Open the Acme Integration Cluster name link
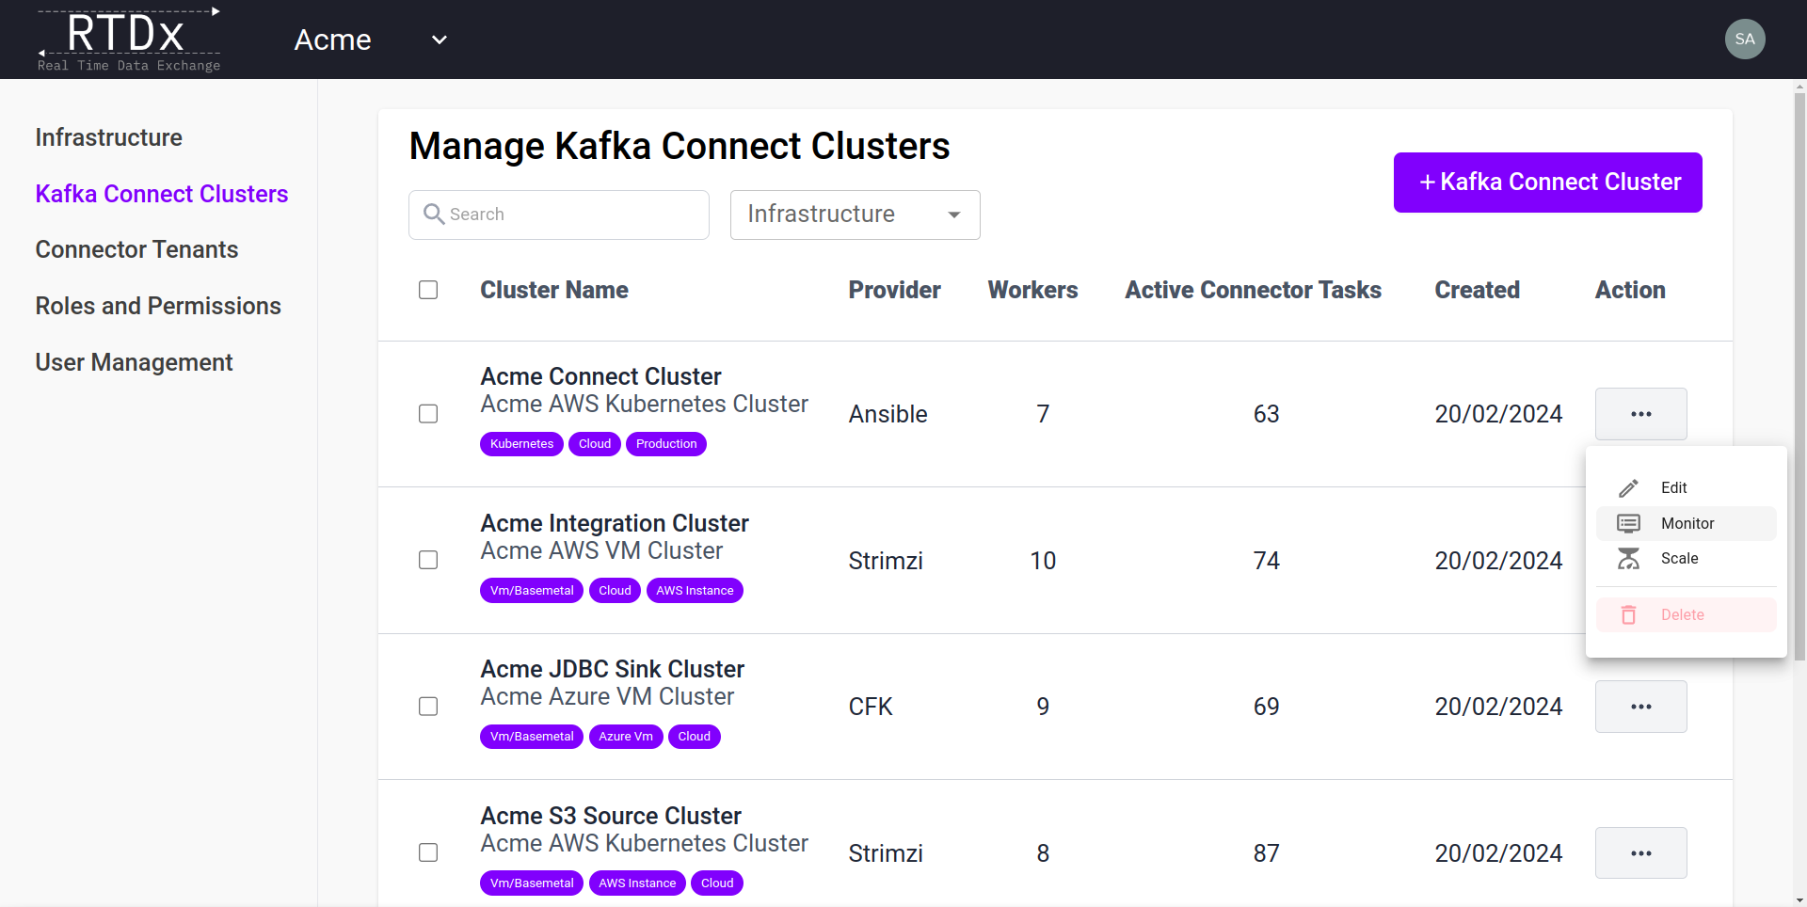 click(614, 523)
